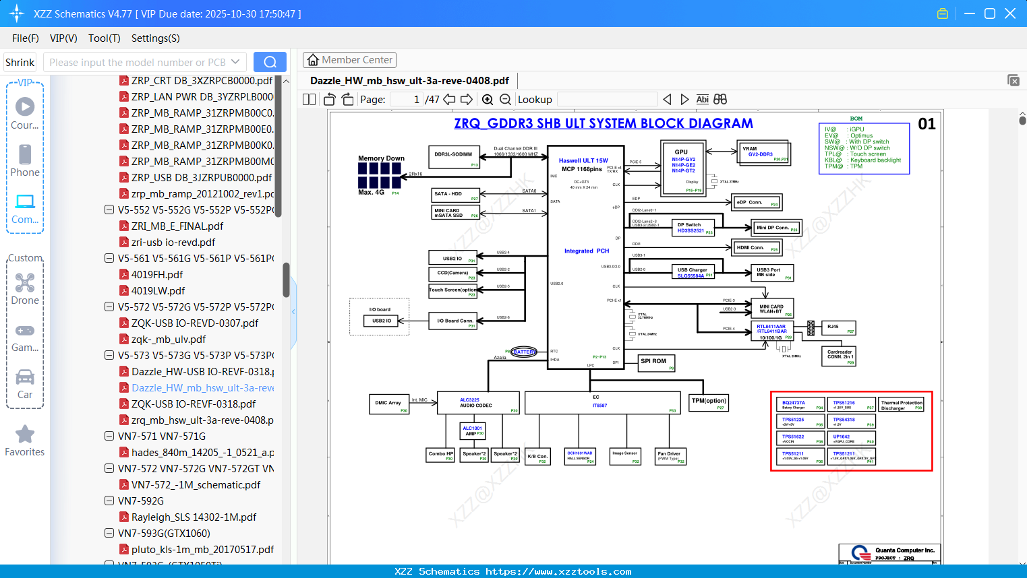Viewport: 1027px width, 578px height.
Task: Open the Tool(T) menu
Action: tap(105, 38)
